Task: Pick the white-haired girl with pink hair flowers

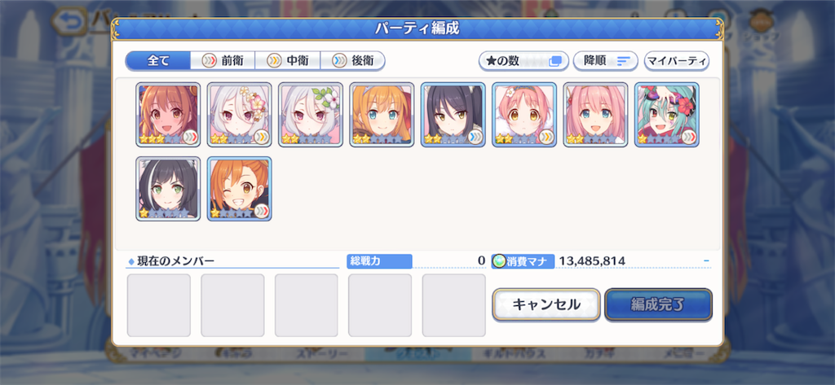Action: pyautogui.click(x=240, y=114)
